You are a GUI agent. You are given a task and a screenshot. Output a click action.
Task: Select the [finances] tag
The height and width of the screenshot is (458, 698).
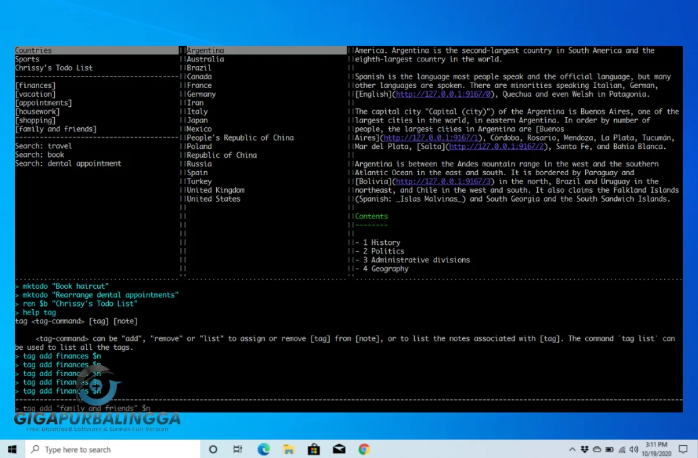pos(35,86)
